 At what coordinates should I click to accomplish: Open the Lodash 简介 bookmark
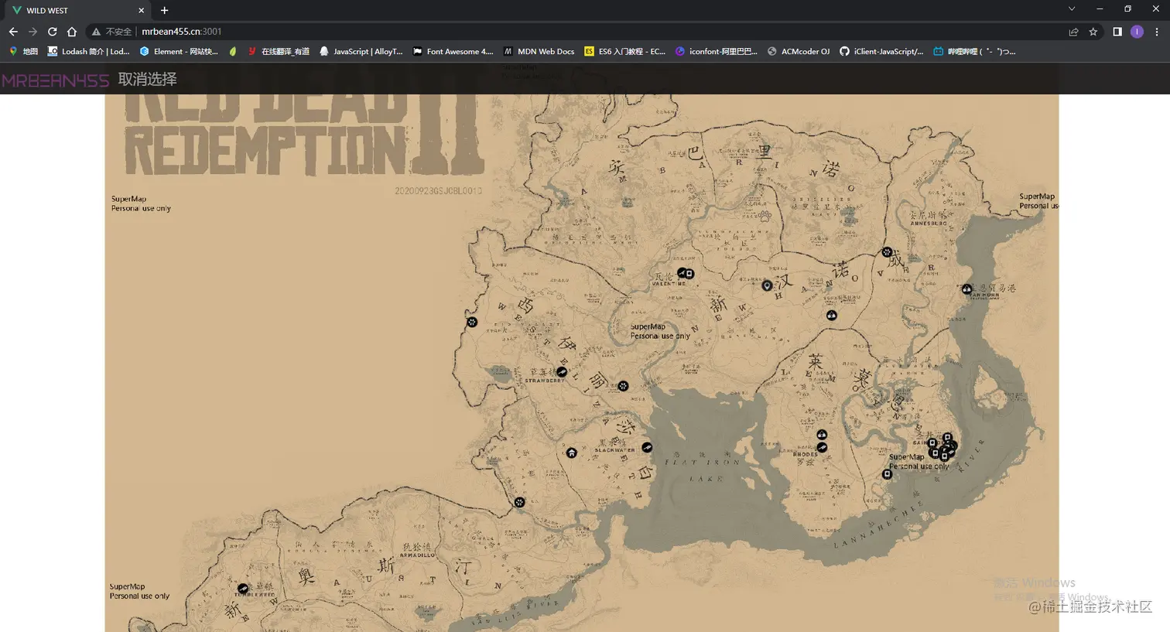(88, 51)
